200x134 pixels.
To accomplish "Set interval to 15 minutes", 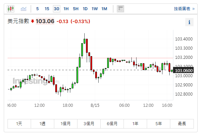I will coord(47,9).
